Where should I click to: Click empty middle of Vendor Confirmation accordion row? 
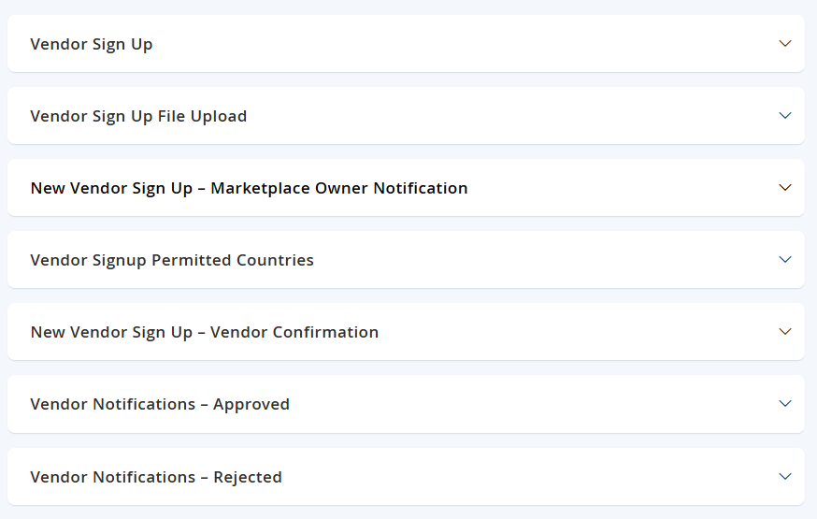point(573,331)
